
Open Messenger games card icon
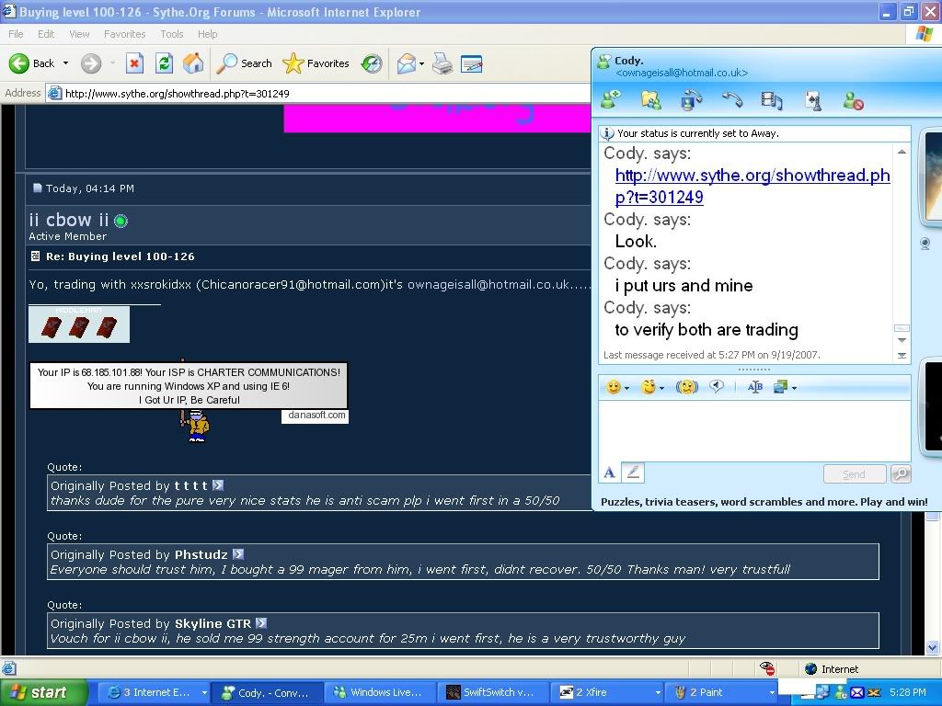click(x=813, y=100)
